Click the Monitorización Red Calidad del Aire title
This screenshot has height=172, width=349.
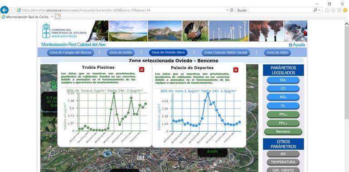(x=73, y=45)
